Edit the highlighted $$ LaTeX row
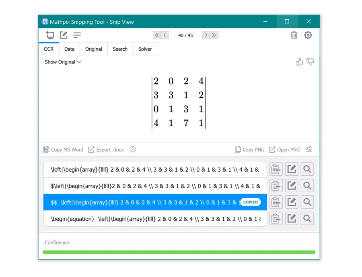Screen dimensions: 362x277 (292, 202)
